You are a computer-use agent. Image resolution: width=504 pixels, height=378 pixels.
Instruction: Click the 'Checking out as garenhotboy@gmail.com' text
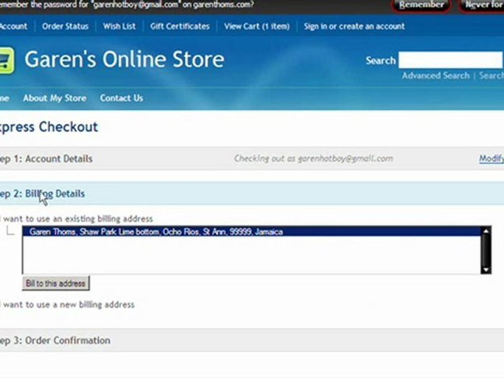313,159
